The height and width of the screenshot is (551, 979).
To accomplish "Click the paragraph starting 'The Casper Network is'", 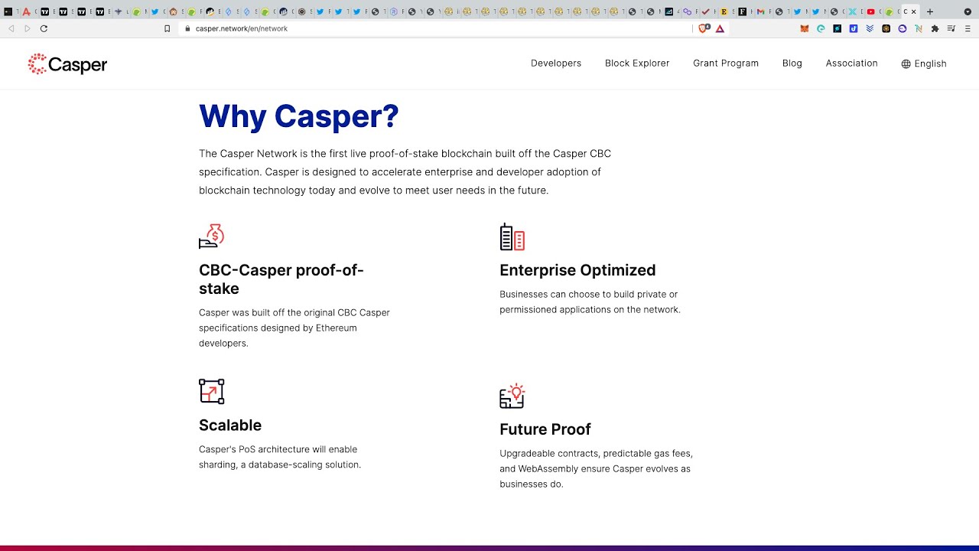I will click(x=405, y=172).
